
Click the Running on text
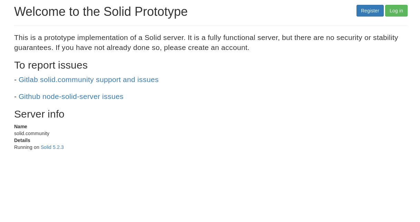coord(27,147)
